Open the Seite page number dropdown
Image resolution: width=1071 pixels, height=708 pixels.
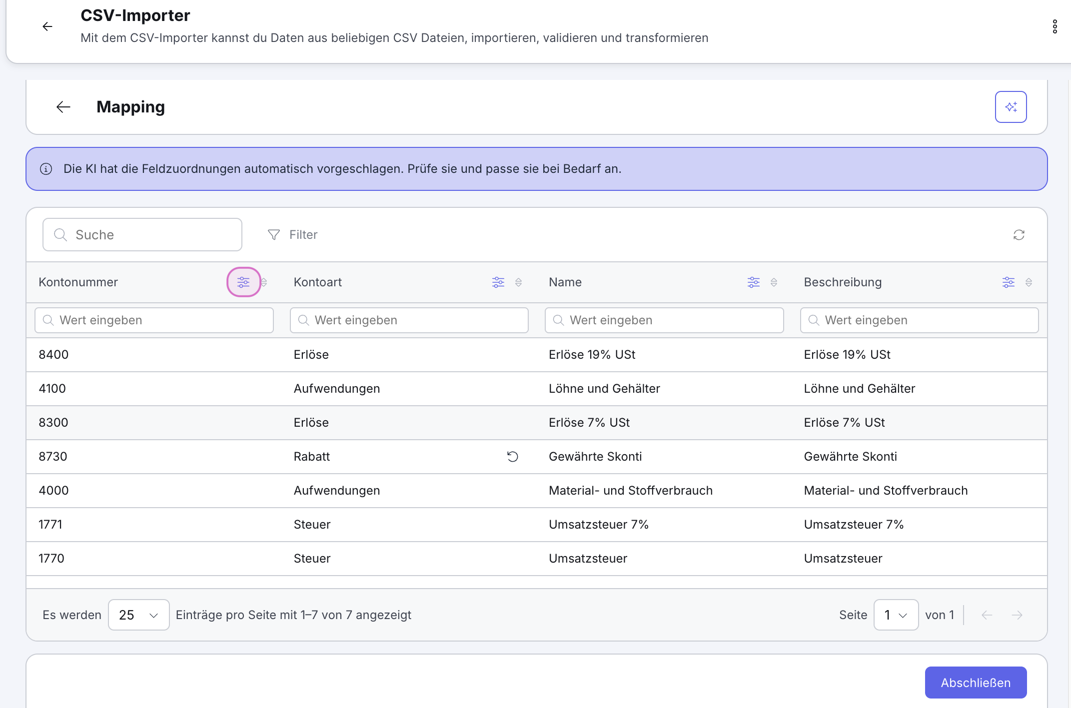pyautogui.click(x=896, y=615)
